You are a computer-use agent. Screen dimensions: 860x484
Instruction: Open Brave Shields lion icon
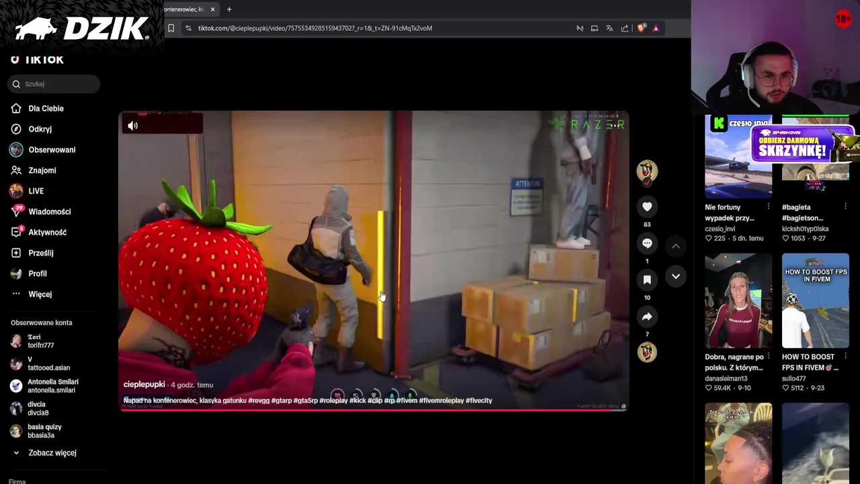point(641,28)
